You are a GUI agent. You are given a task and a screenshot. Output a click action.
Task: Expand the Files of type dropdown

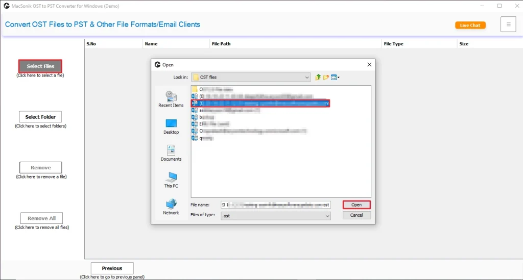pyautogui.click(x=327, y=216)
